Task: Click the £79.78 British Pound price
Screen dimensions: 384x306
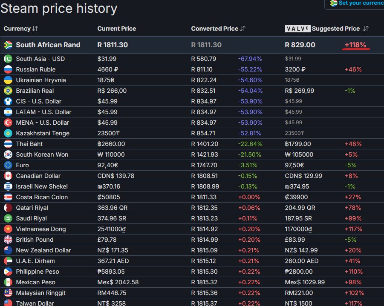Action: pyautogui.click(x=107, y=240)
